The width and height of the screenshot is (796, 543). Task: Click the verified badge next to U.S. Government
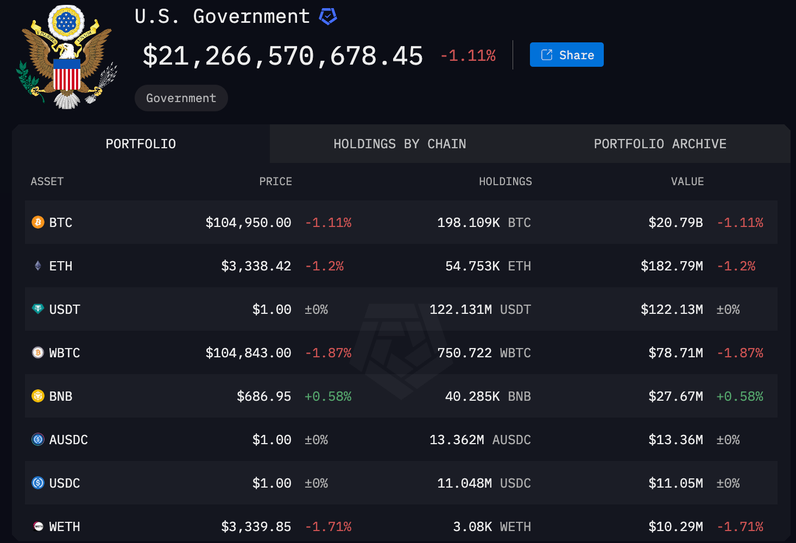[x=327, y=17]
